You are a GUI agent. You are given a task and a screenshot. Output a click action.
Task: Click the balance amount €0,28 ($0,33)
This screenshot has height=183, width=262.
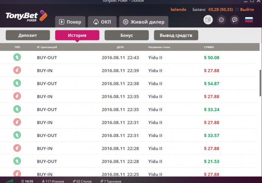220,9
